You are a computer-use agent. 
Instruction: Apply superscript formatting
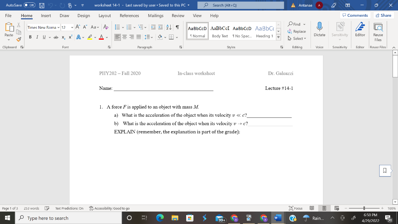pyautogui.click(x=70, y=37)
